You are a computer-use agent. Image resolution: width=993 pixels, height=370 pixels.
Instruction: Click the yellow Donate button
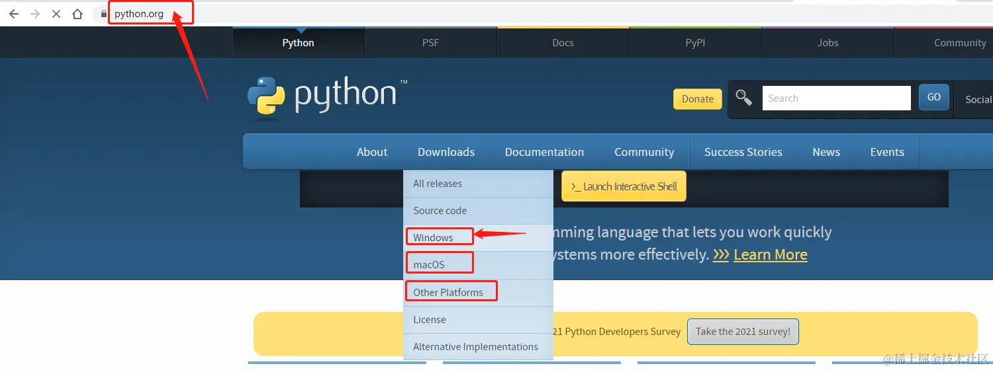pos(698,99)
